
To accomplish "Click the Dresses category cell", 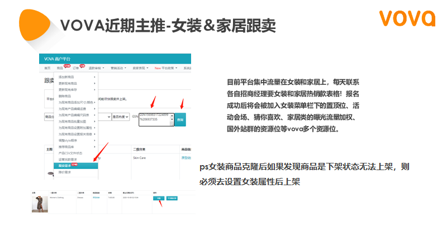I will click(80, 197).
